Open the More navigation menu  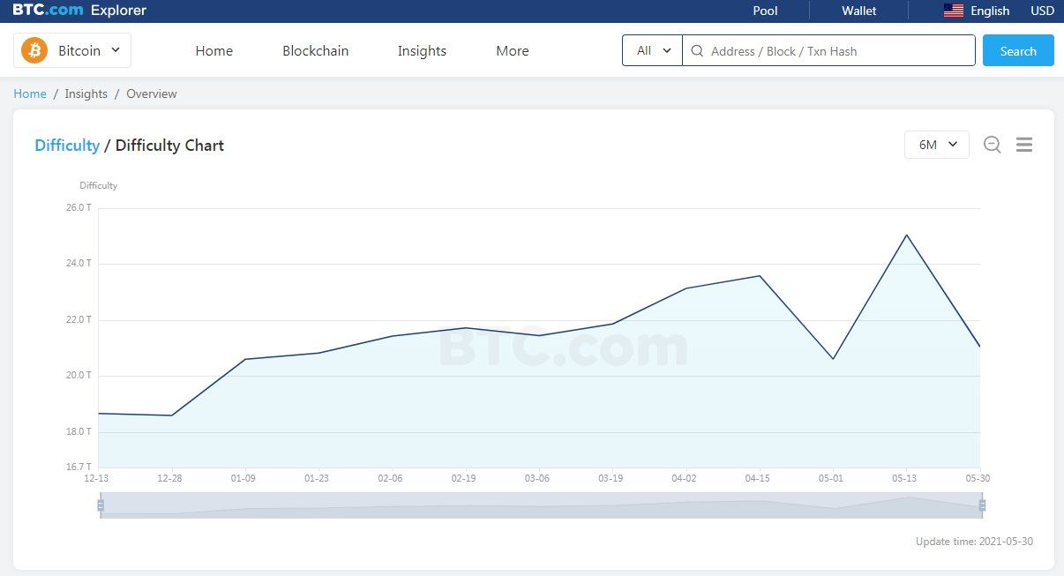[x=513, y=51]
